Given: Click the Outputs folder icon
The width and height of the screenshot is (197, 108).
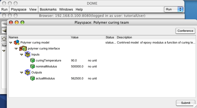Looking at the screenshot, I should [28, 72].
